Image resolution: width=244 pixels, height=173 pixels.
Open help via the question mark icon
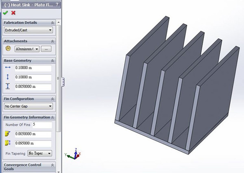point(57,5)
